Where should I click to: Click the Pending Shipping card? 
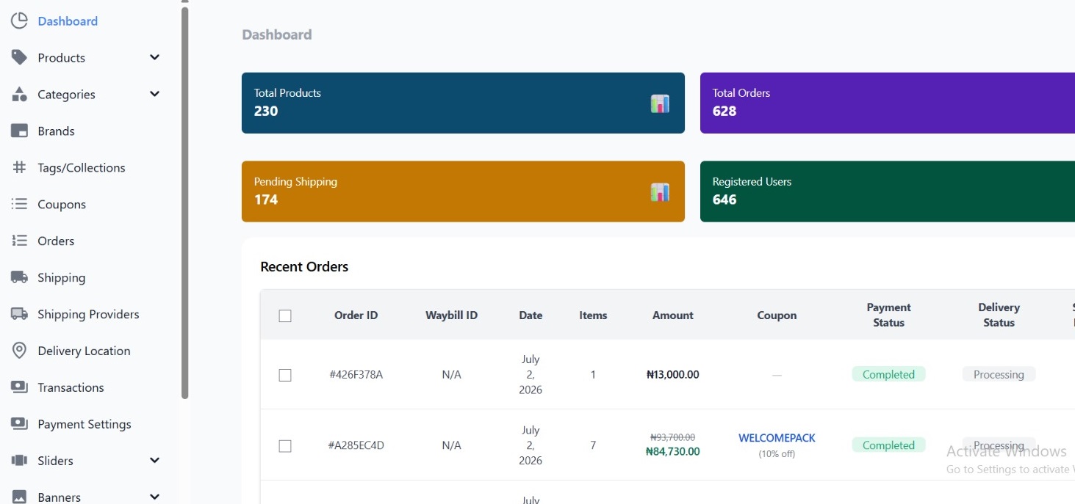click(x=463, y=191)
